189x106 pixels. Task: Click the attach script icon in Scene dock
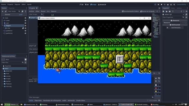point(22,11)
